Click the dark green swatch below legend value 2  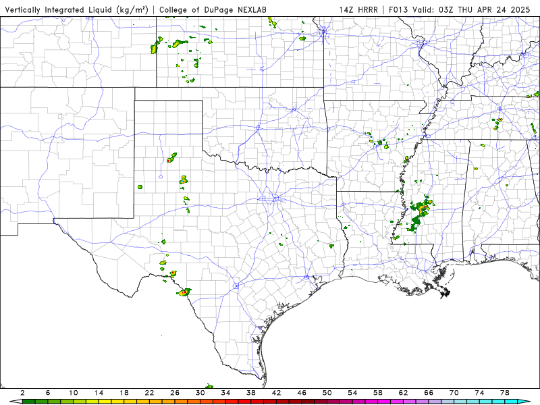click(x=29, y=402)
